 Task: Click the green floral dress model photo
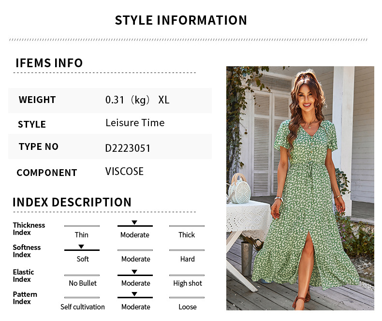(x=300, y=188)
